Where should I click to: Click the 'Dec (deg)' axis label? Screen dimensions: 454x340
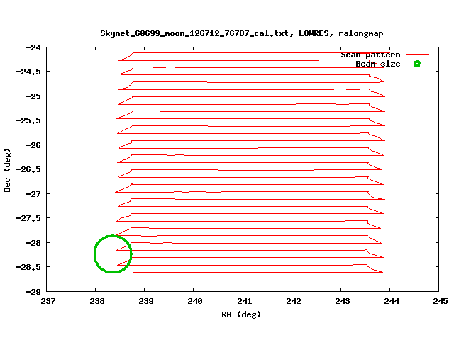click(x=7, y=170)
